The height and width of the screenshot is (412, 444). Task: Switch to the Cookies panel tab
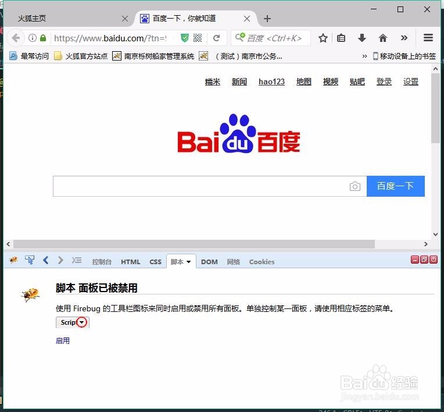[x=262, y=262]
